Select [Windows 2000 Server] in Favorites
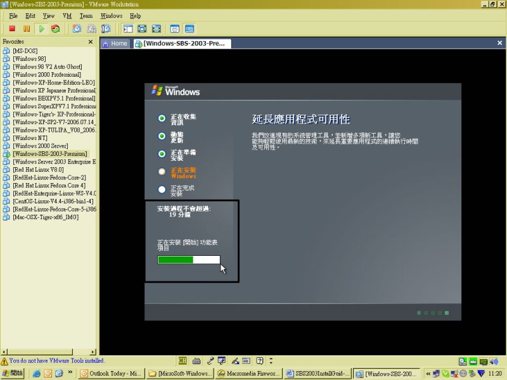 pos(41,146)
